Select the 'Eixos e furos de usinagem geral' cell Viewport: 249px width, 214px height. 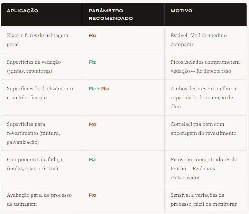click(37, 40)
